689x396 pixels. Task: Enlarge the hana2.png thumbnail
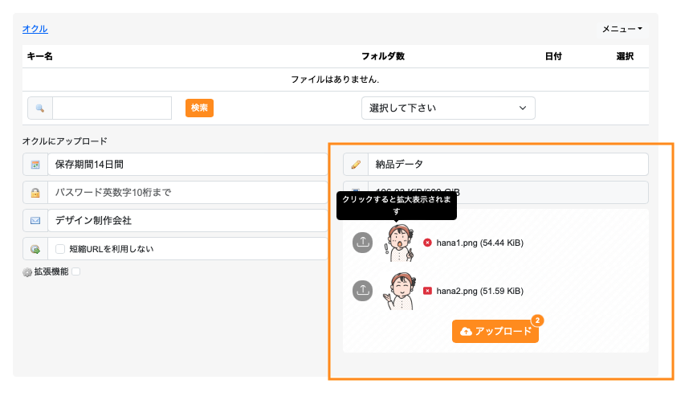[x=399, y=291]
